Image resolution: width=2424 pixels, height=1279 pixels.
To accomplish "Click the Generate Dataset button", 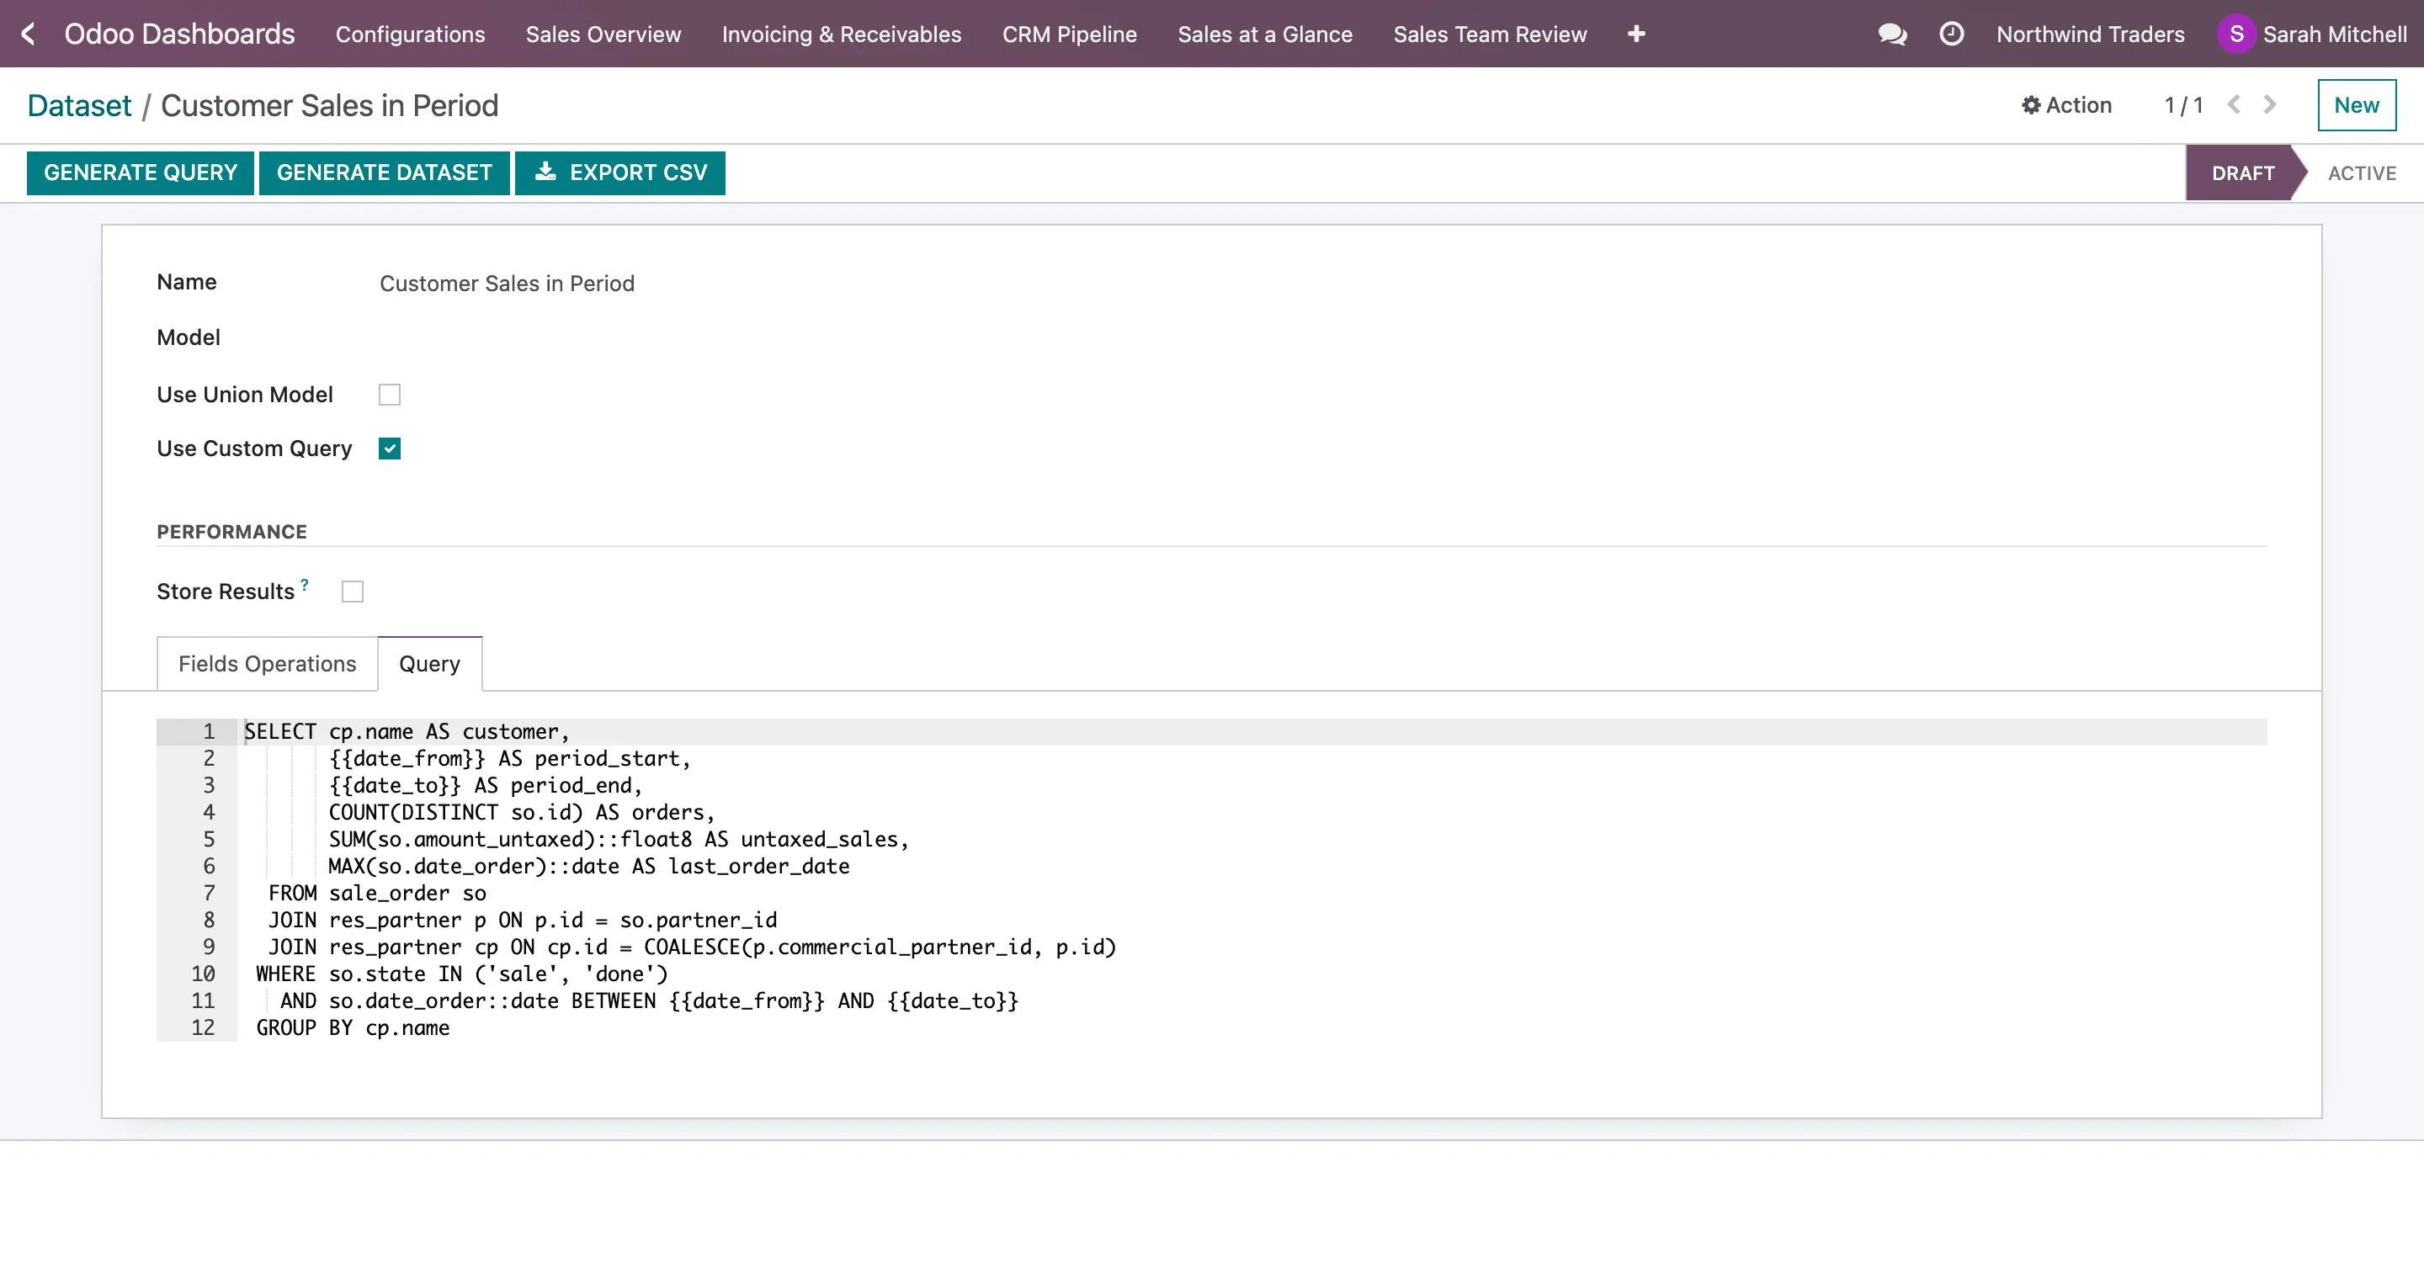I will [384, 173].
